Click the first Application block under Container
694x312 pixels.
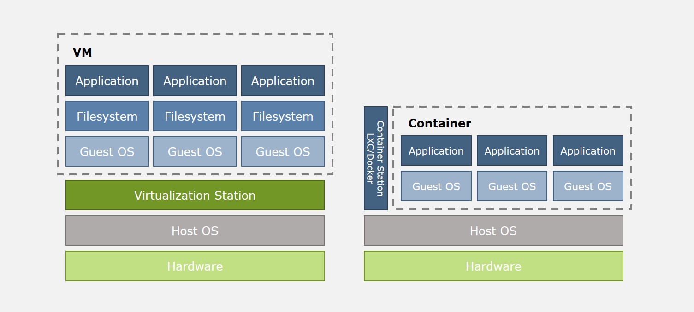tap(436, 150)
